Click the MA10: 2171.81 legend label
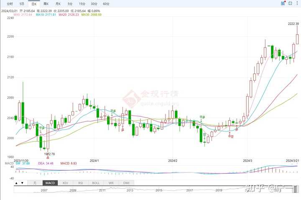Viewport: 301px width, 200px height. coord(46,15)
